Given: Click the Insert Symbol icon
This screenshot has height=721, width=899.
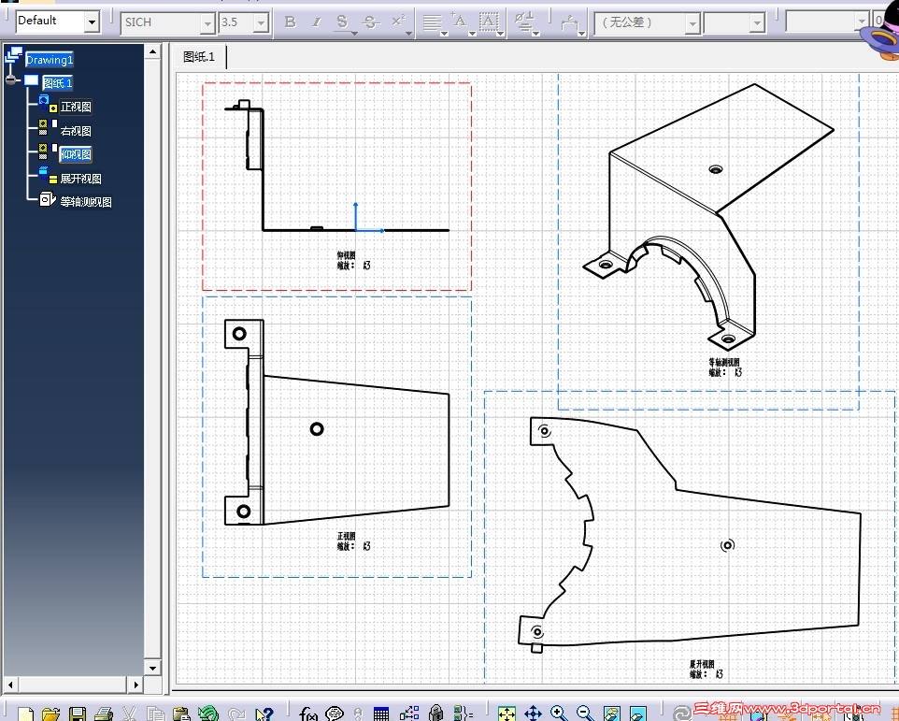Looking at the screenshot, I should pos(523,22).
